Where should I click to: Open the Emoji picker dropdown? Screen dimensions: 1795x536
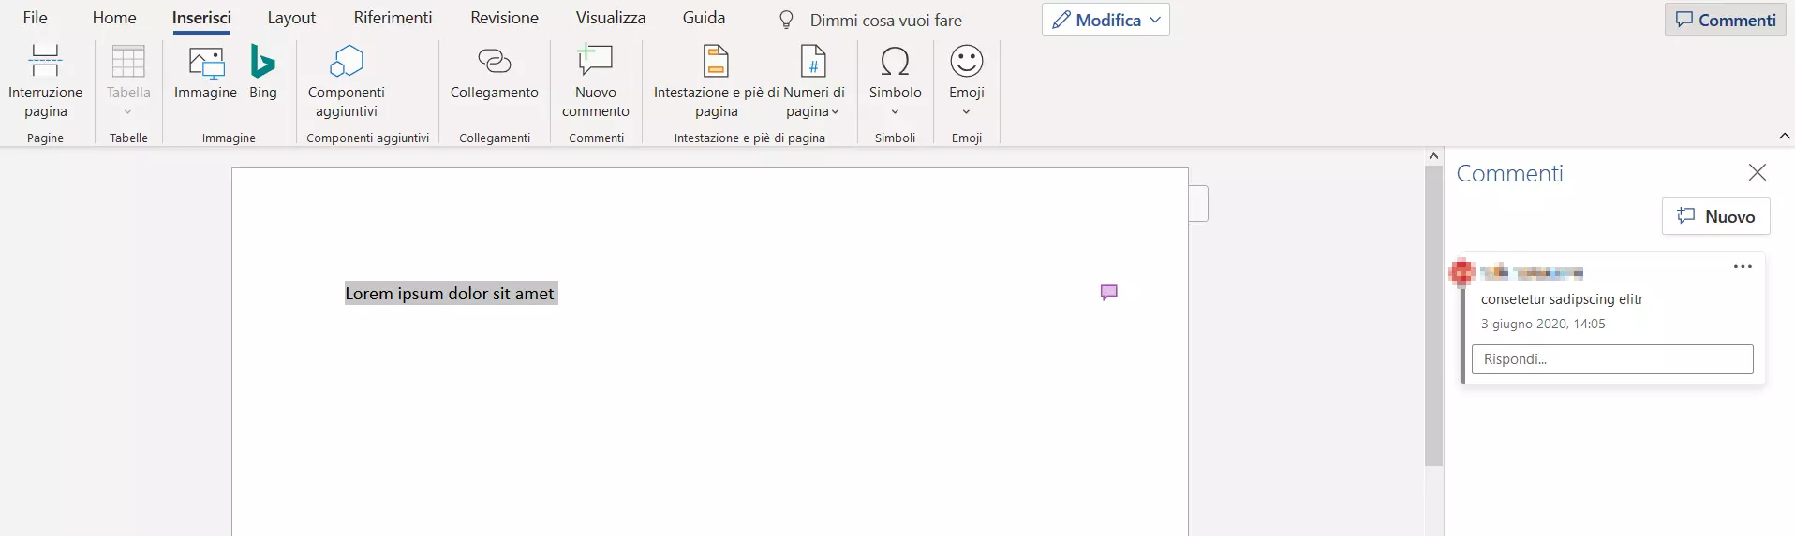[967, 81]
